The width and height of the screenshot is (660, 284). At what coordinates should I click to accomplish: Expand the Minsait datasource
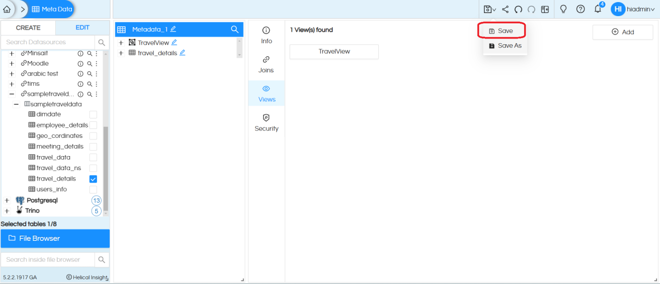pyautogui.click(x=11, y=53)
